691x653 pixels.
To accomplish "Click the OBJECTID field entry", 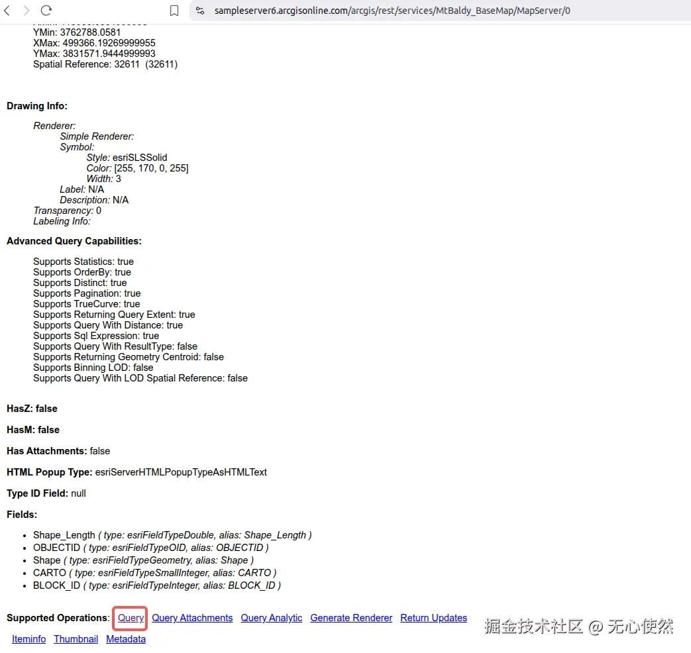I will [x=150, y=548].
